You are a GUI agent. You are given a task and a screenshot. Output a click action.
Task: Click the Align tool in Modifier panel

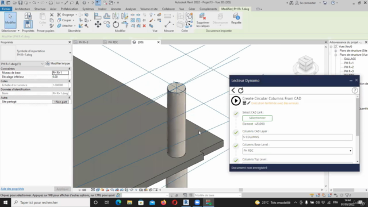[98, 16]
